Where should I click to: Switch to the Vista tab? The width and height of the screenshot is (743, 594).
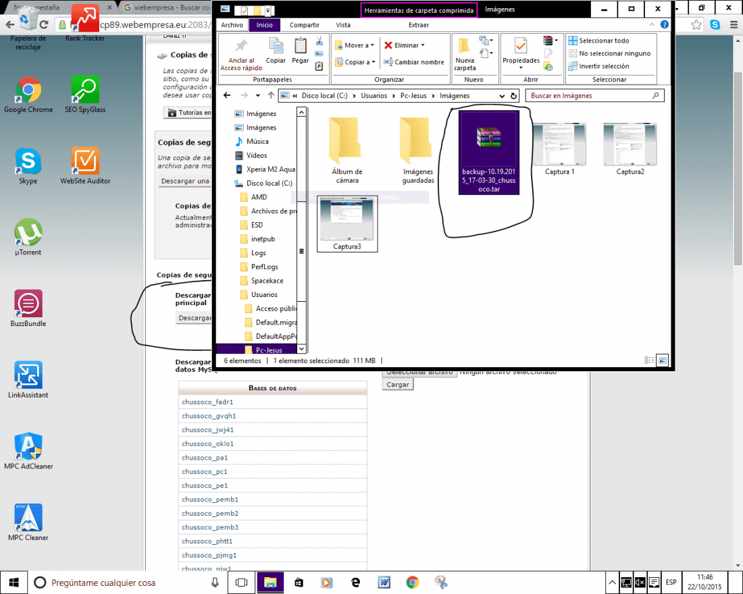[x=343, y=24]
